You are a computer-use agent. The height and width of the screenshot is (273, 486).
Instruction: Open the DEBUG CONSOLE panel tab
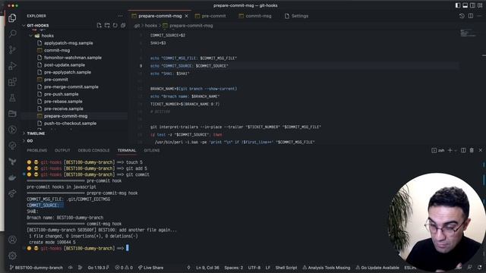pyautogui.click(x=93, y=150)
